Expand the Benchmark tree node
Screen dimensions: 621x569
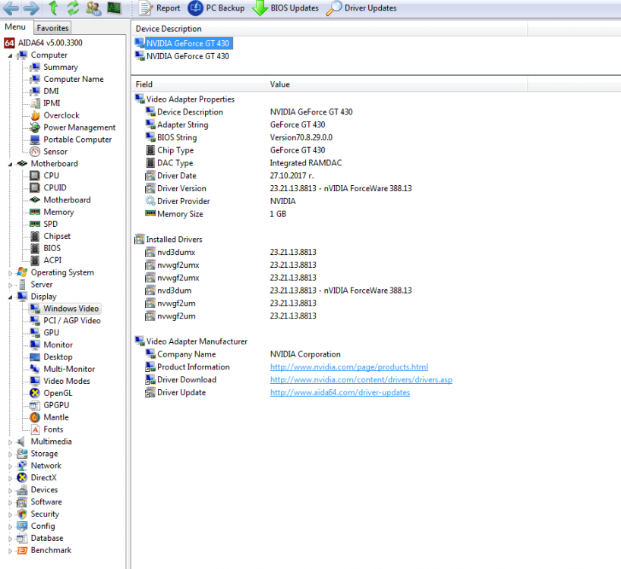[x=11, y=551]
